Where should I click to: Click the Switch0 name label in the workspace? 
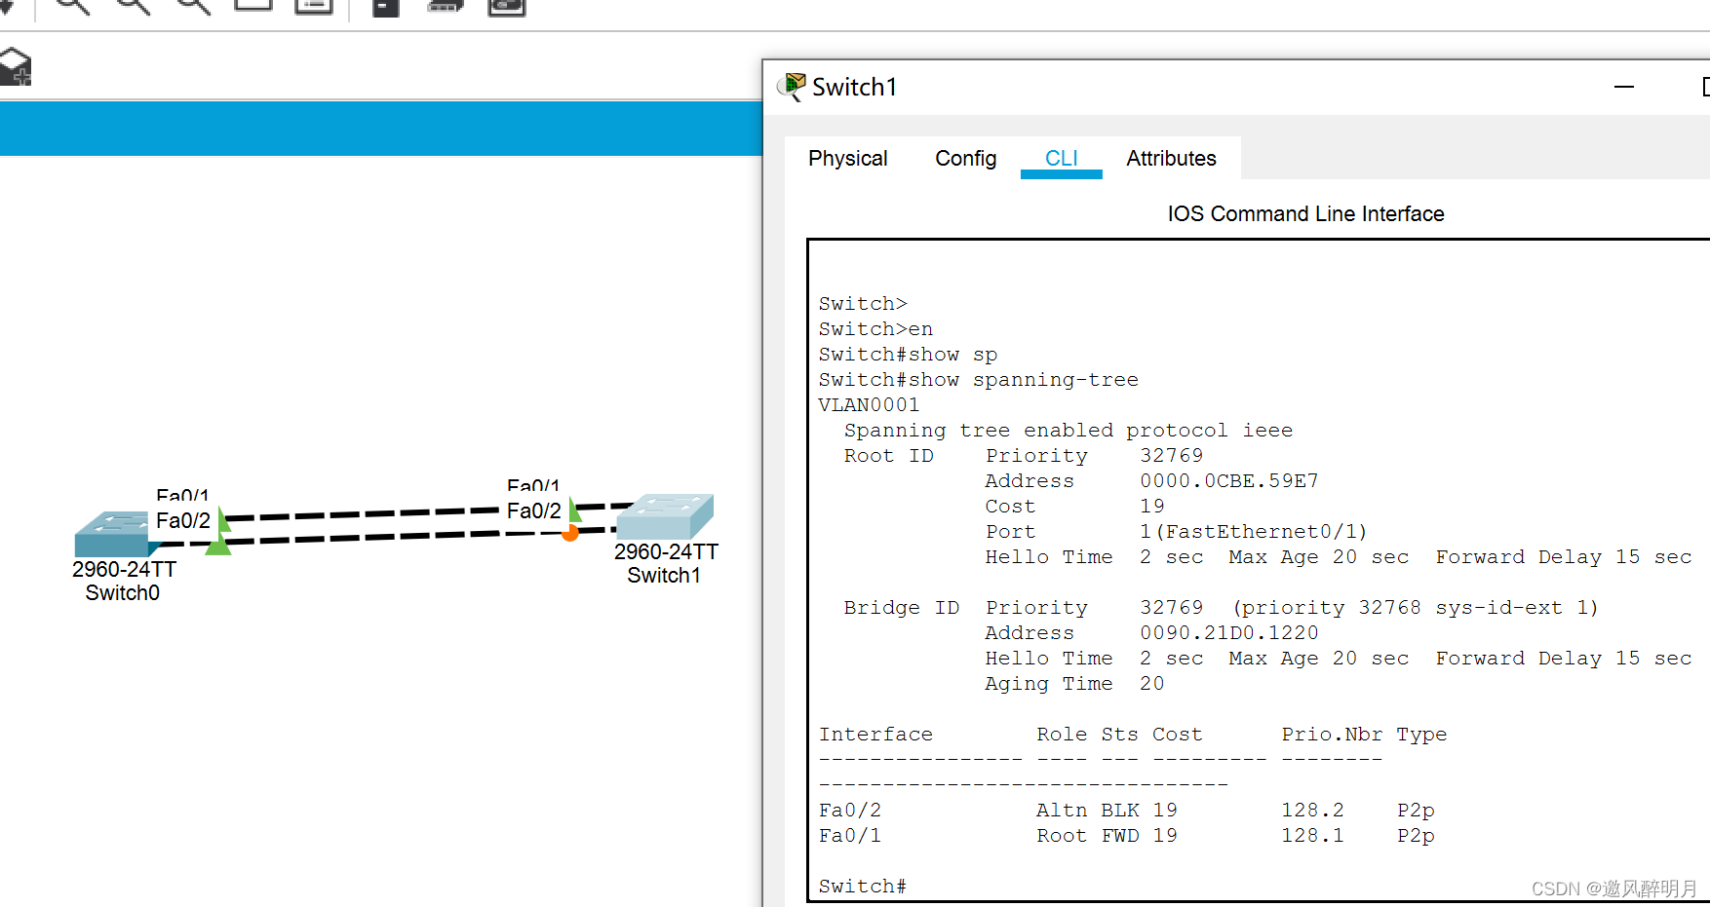point(123,593)
